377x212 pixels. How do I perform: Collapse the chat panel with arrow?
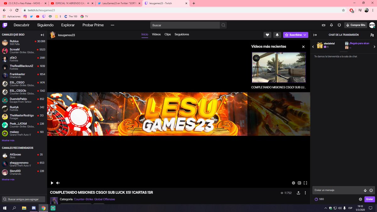click(315, 35)
